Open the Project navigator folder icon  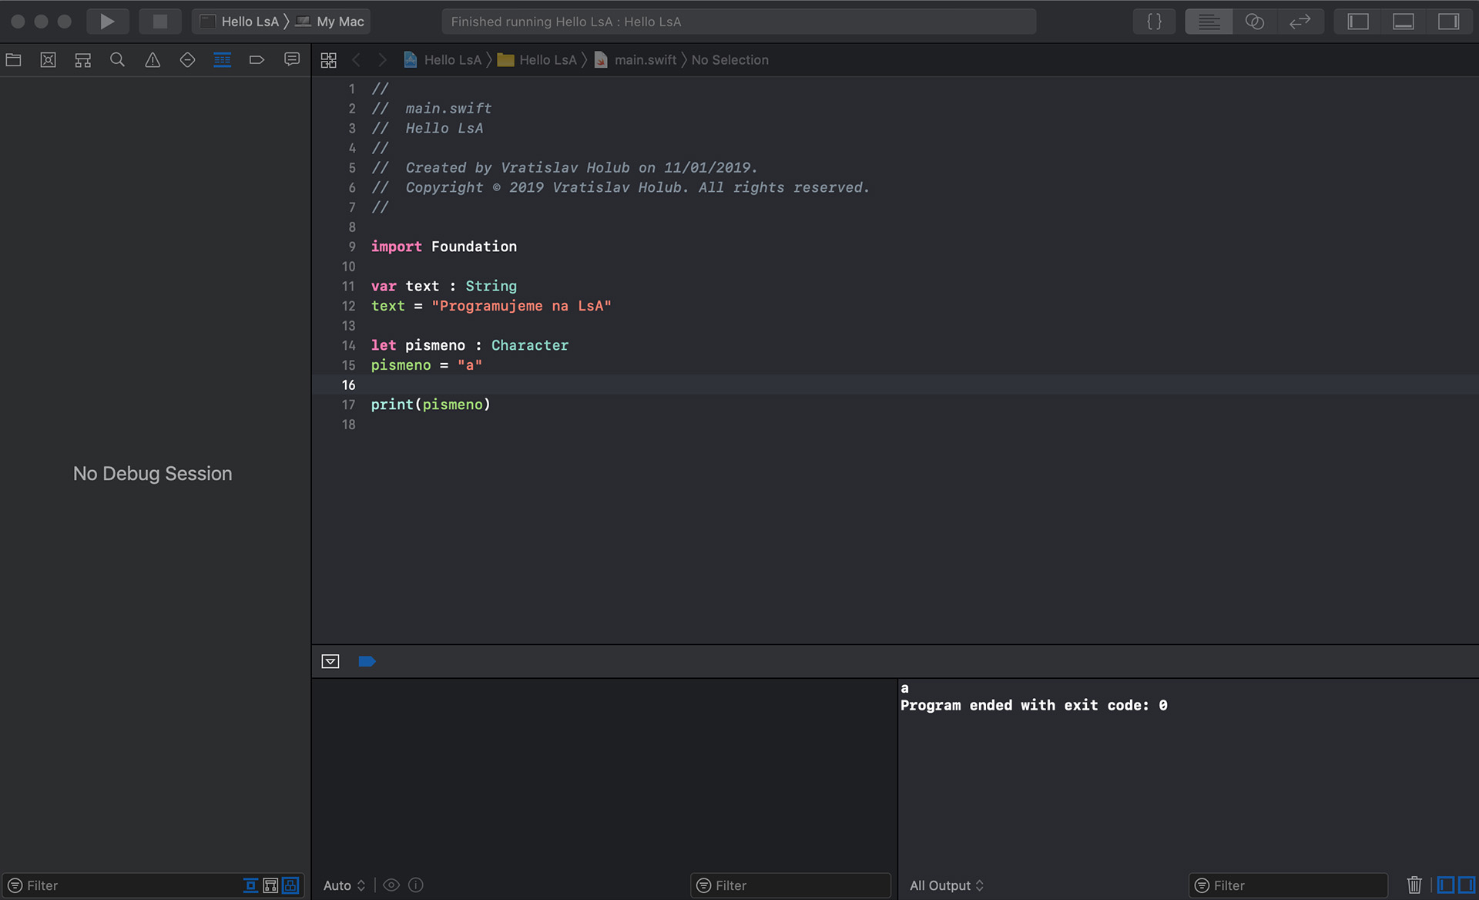point(13,60)
